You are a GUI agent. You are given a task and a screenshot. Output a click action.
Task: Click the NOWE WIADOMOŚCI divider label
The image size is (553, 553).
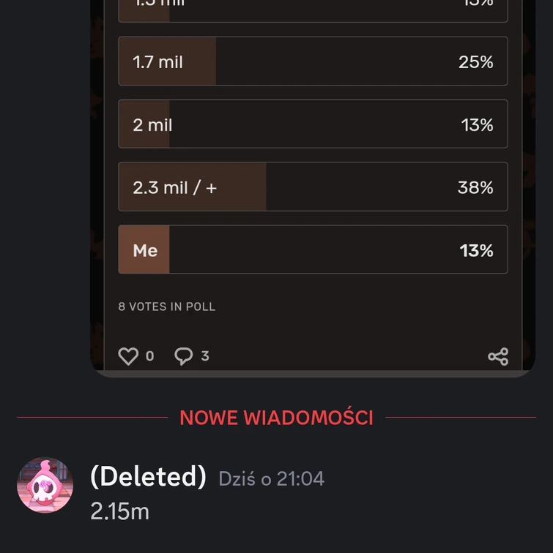coord(276,418)
